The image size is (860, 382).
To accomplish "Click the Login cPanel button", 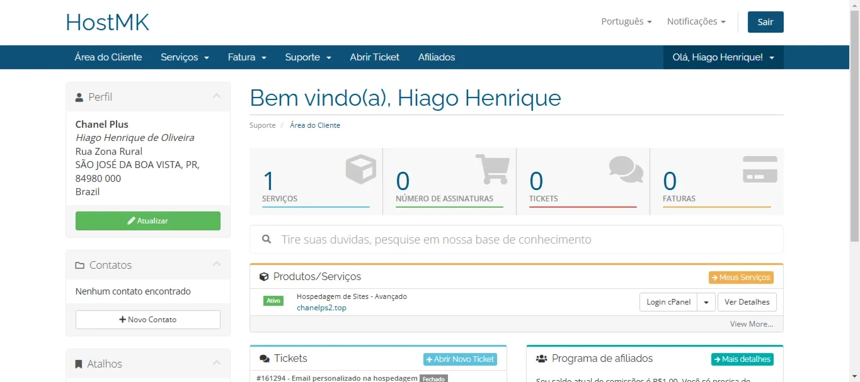I will tap(668, 302).
